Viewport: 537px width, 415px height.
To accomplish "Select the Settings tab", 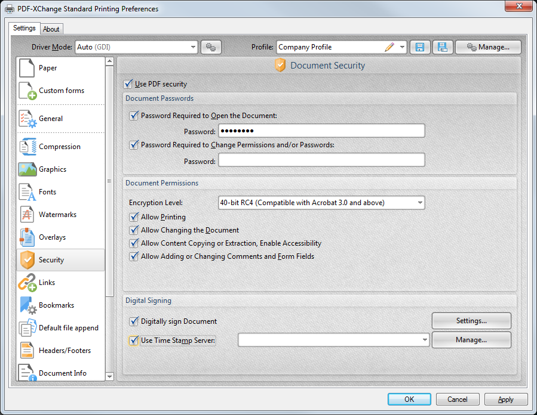I will point(24,28).
